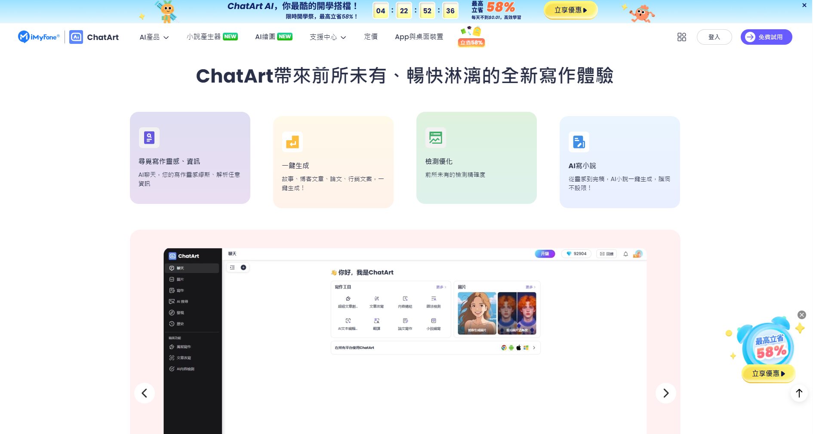Open the 小說產生器 menu item

[212, 37]
